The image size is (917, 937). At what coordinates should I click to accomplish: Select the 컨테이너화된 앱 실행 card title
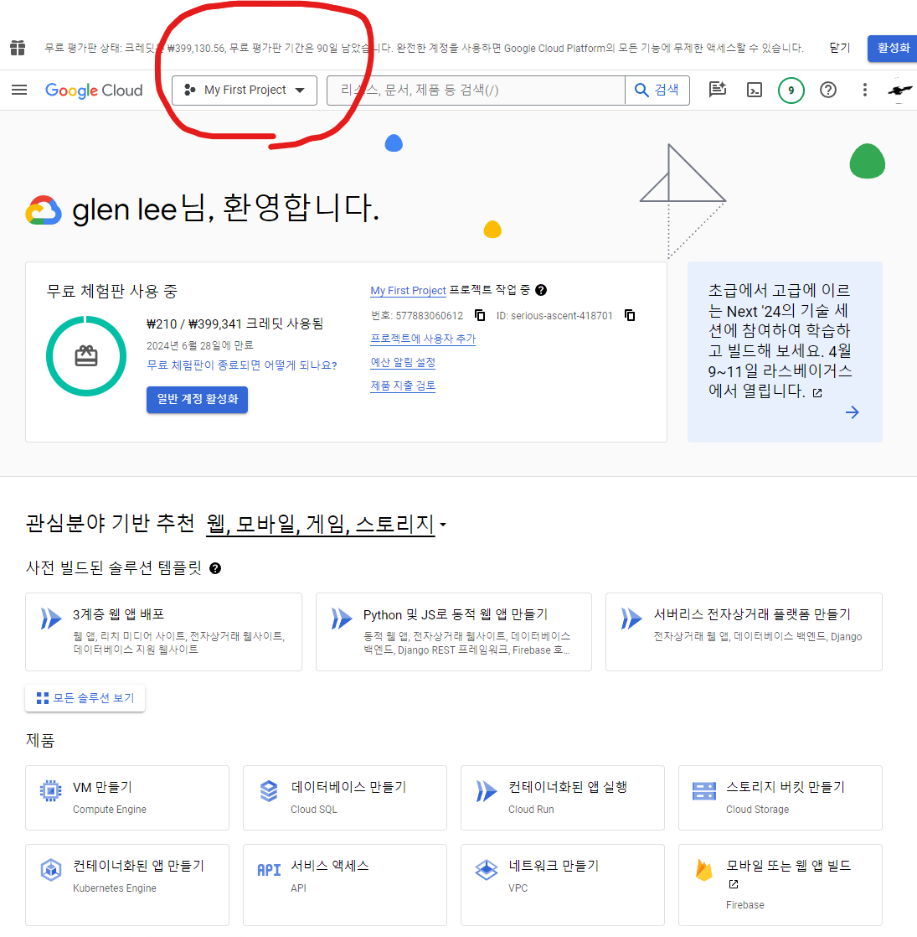[567, 787]
